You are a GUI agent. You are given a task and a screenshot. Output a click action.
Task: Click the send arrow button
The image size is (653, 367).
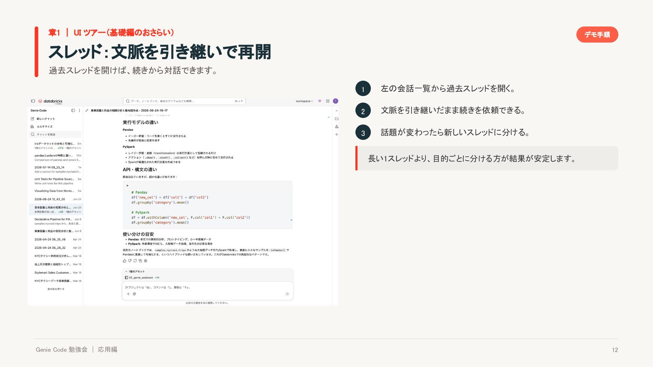[x=287, y=294]
